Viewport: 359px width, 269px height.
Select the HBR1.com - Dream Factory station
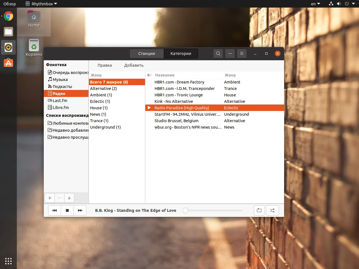pyautogui.click(x=179, y=82)
